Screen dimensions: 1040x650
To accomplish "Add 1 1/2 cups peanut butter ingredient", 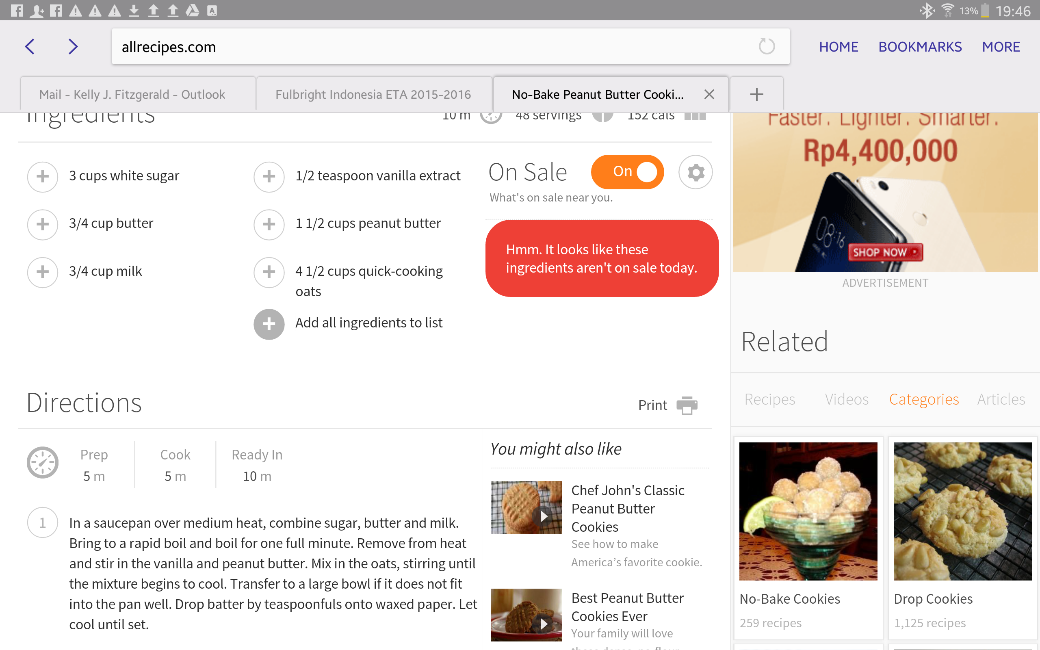I will (x=269, y=224).
